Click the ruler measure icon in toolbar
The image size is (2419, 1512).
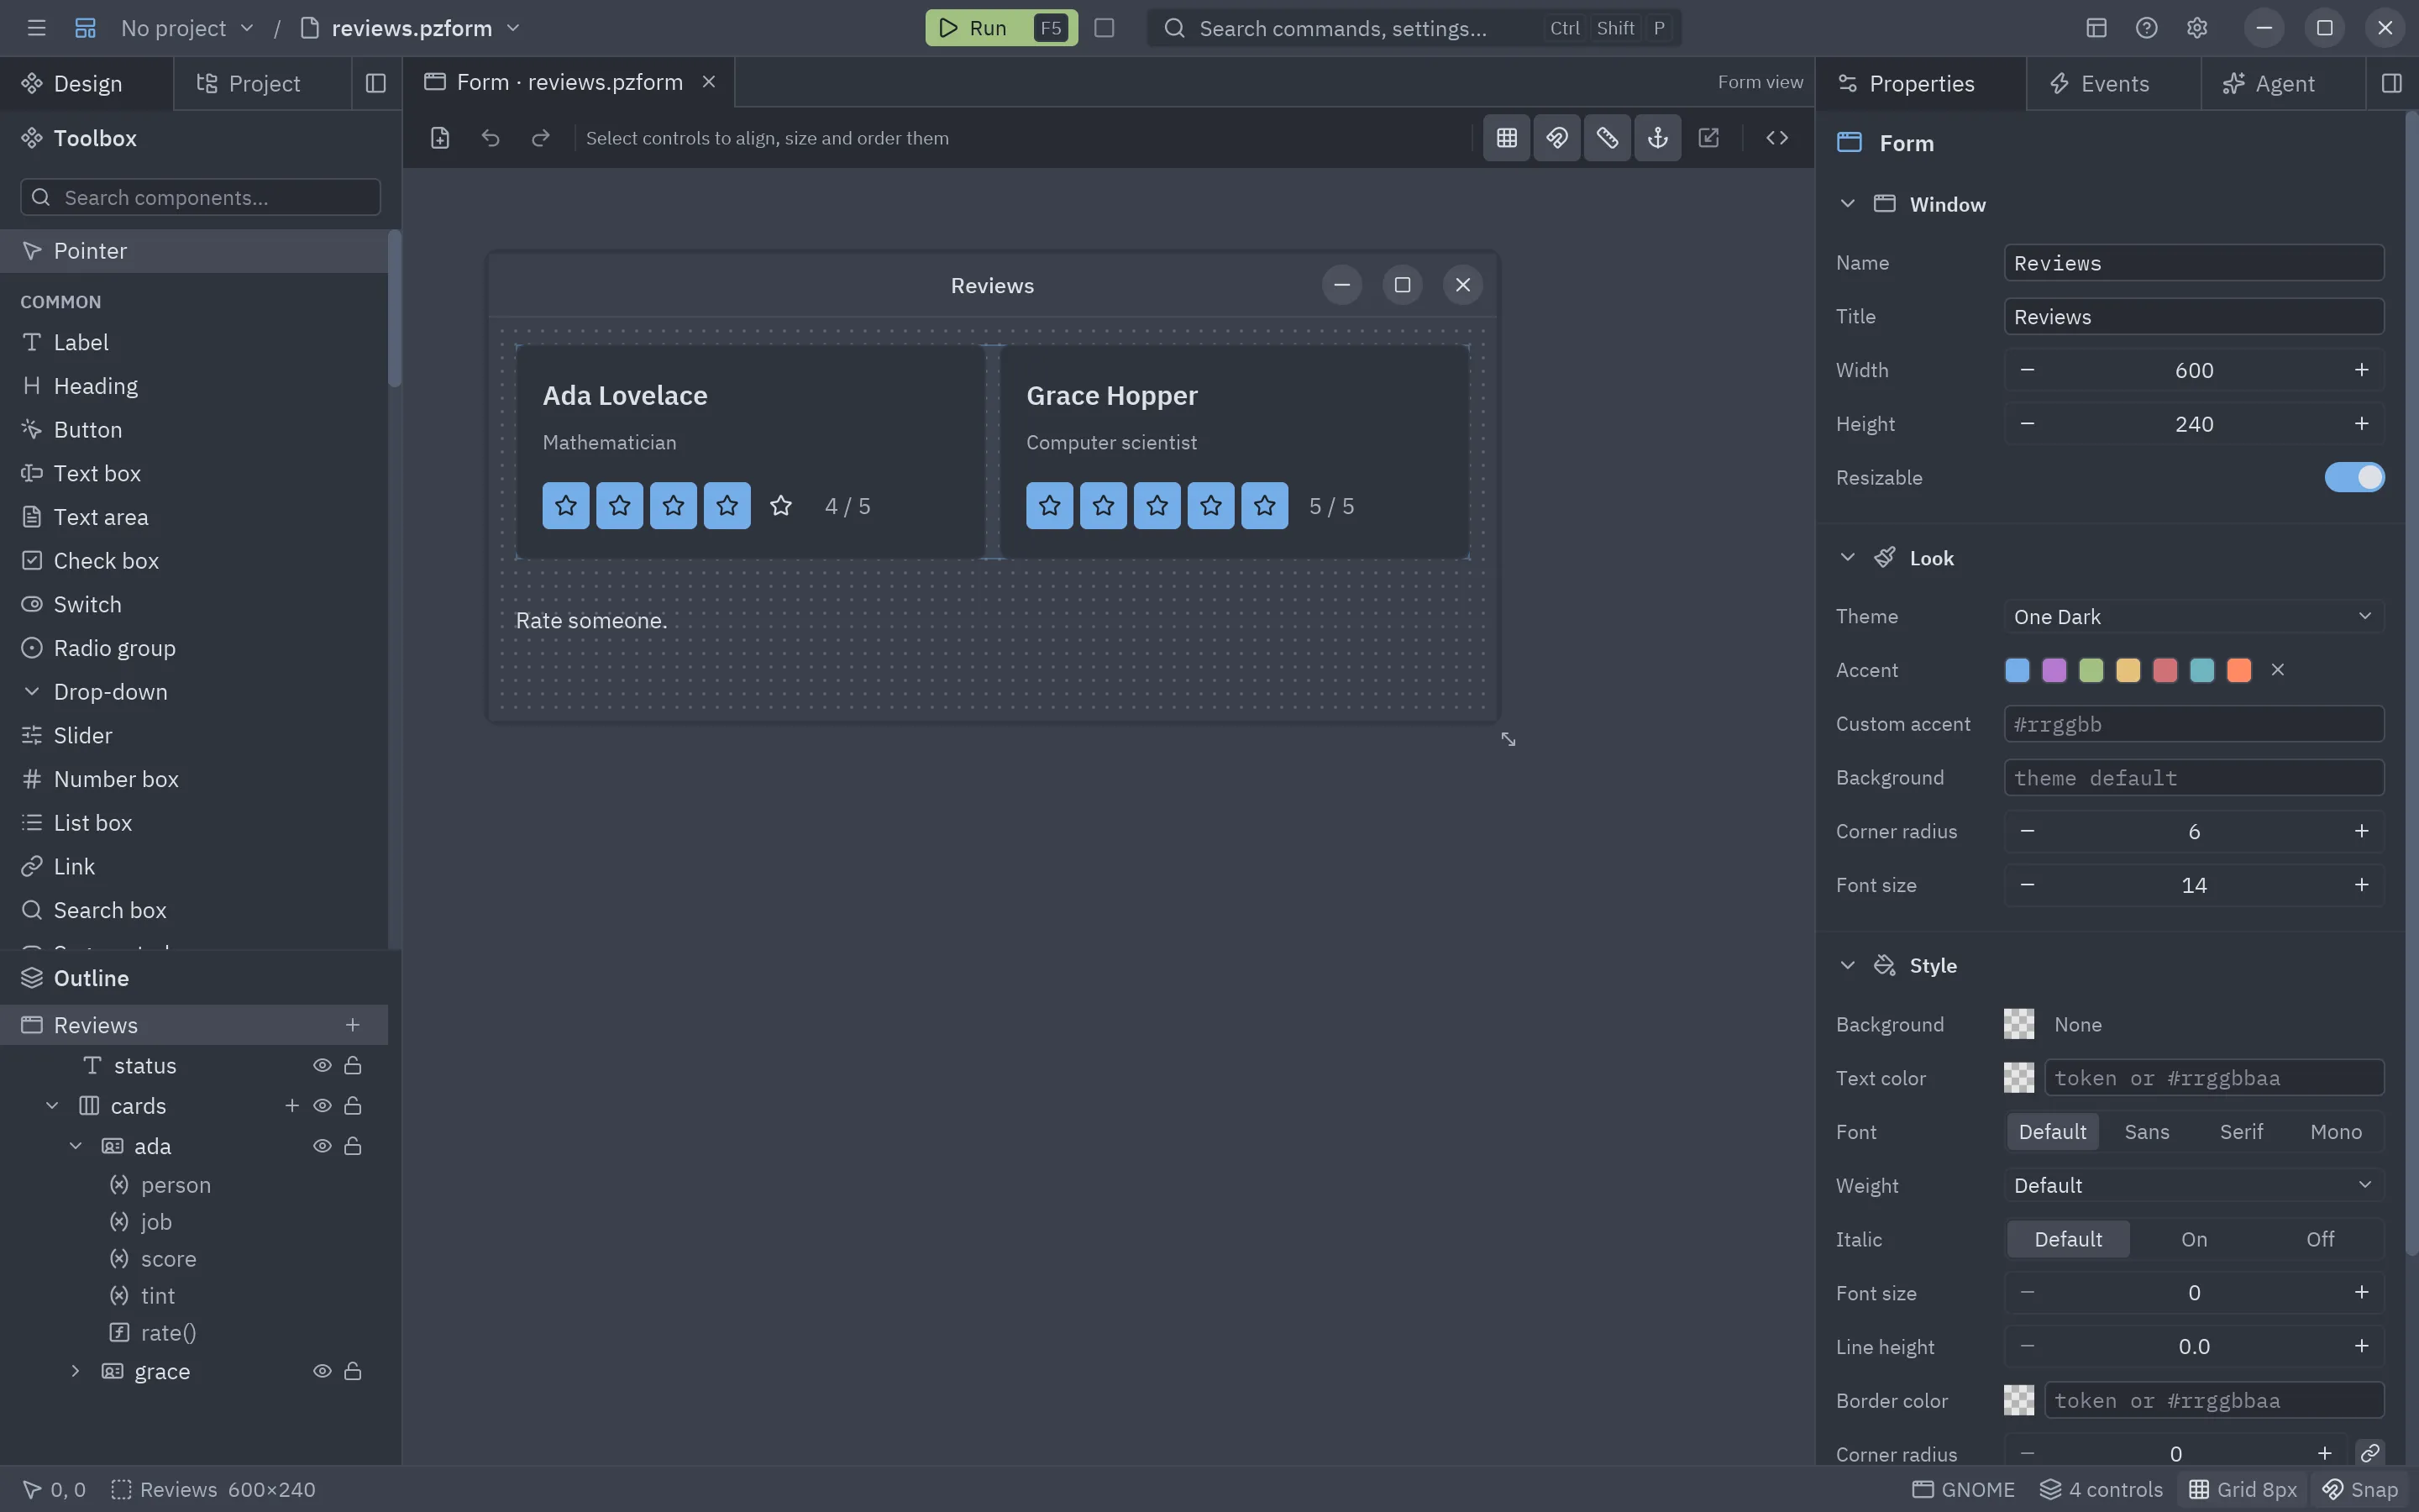1608,138
